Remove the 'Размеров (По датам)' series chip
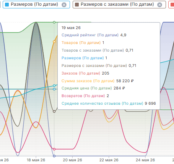This screenshot has height=164, width=174. point(64,5)
